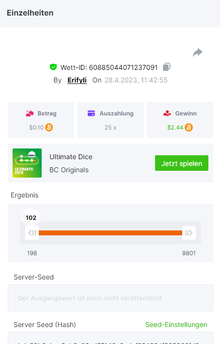Image resolution: width=220 pixels, height=344 pixels.
Task: Click the red Gewinn hand icon
Action: click(x=167, y=114)
